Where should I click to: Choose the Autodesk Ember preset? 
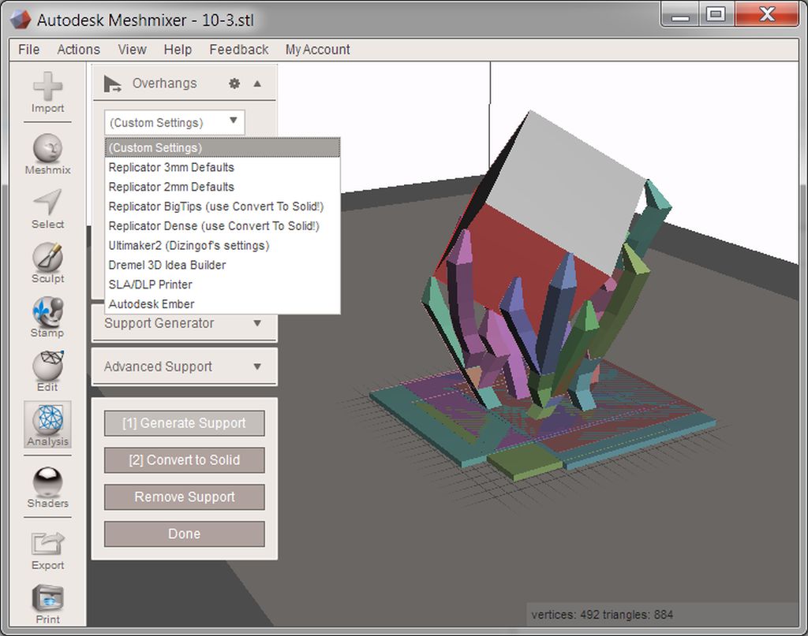[151, 303]
